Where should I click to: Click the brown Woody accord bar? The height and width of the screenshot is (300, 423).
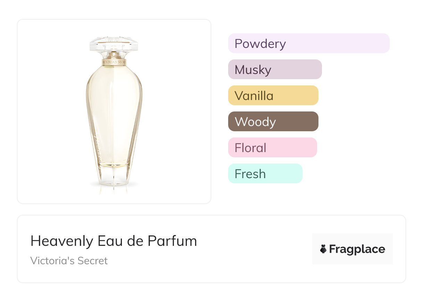pos(273,122)
